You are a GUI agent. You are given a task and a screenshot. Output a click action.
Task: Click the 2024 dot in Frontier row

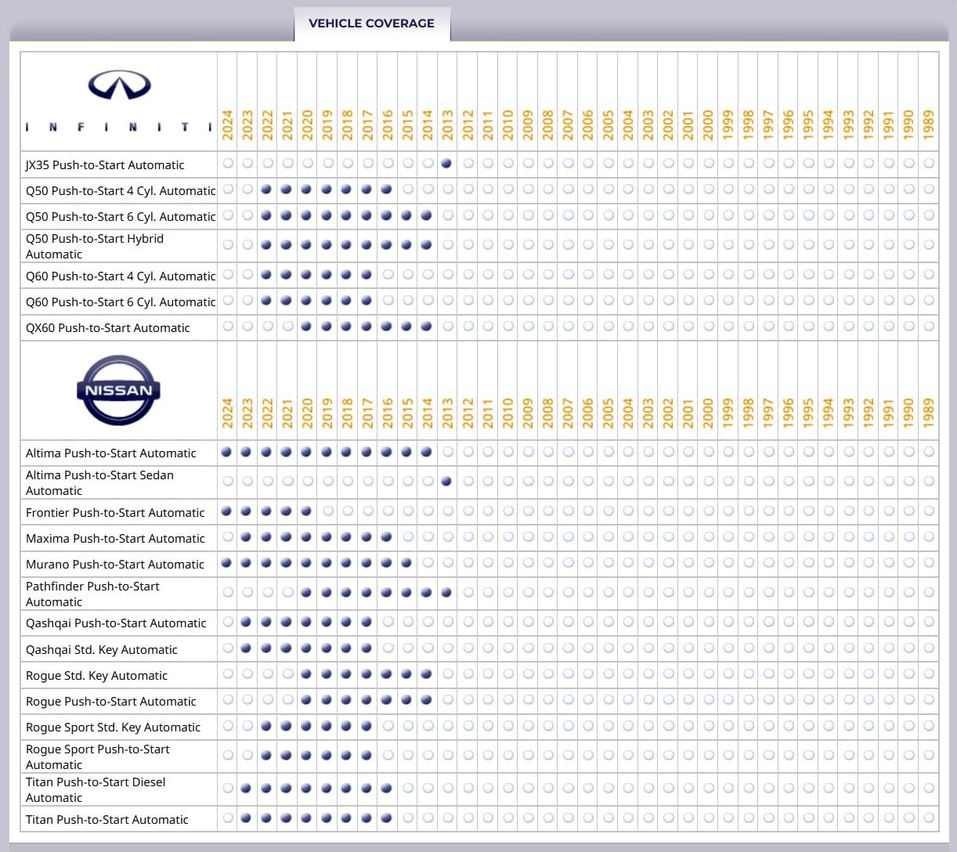click(x=227, y=511)
